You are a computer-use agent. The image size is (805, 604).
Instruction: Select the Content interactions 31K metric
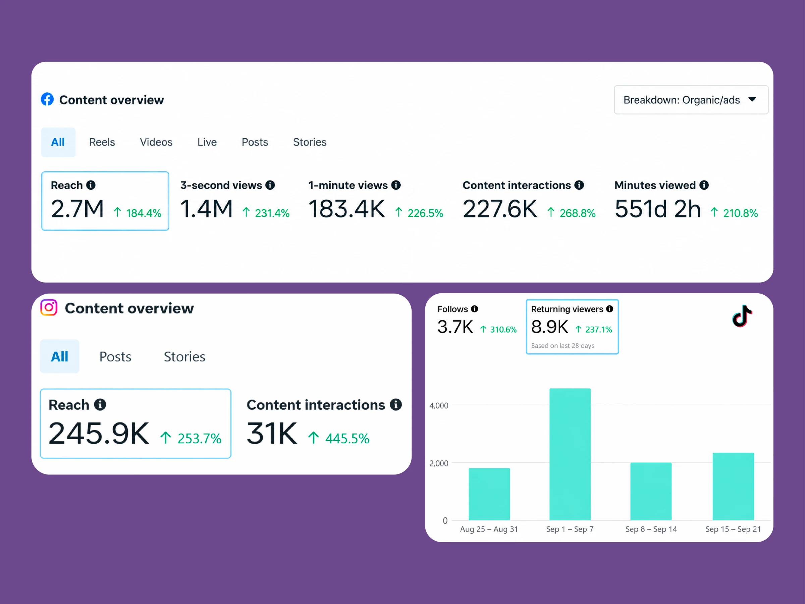pyautogui.click(x=324, y=422)
